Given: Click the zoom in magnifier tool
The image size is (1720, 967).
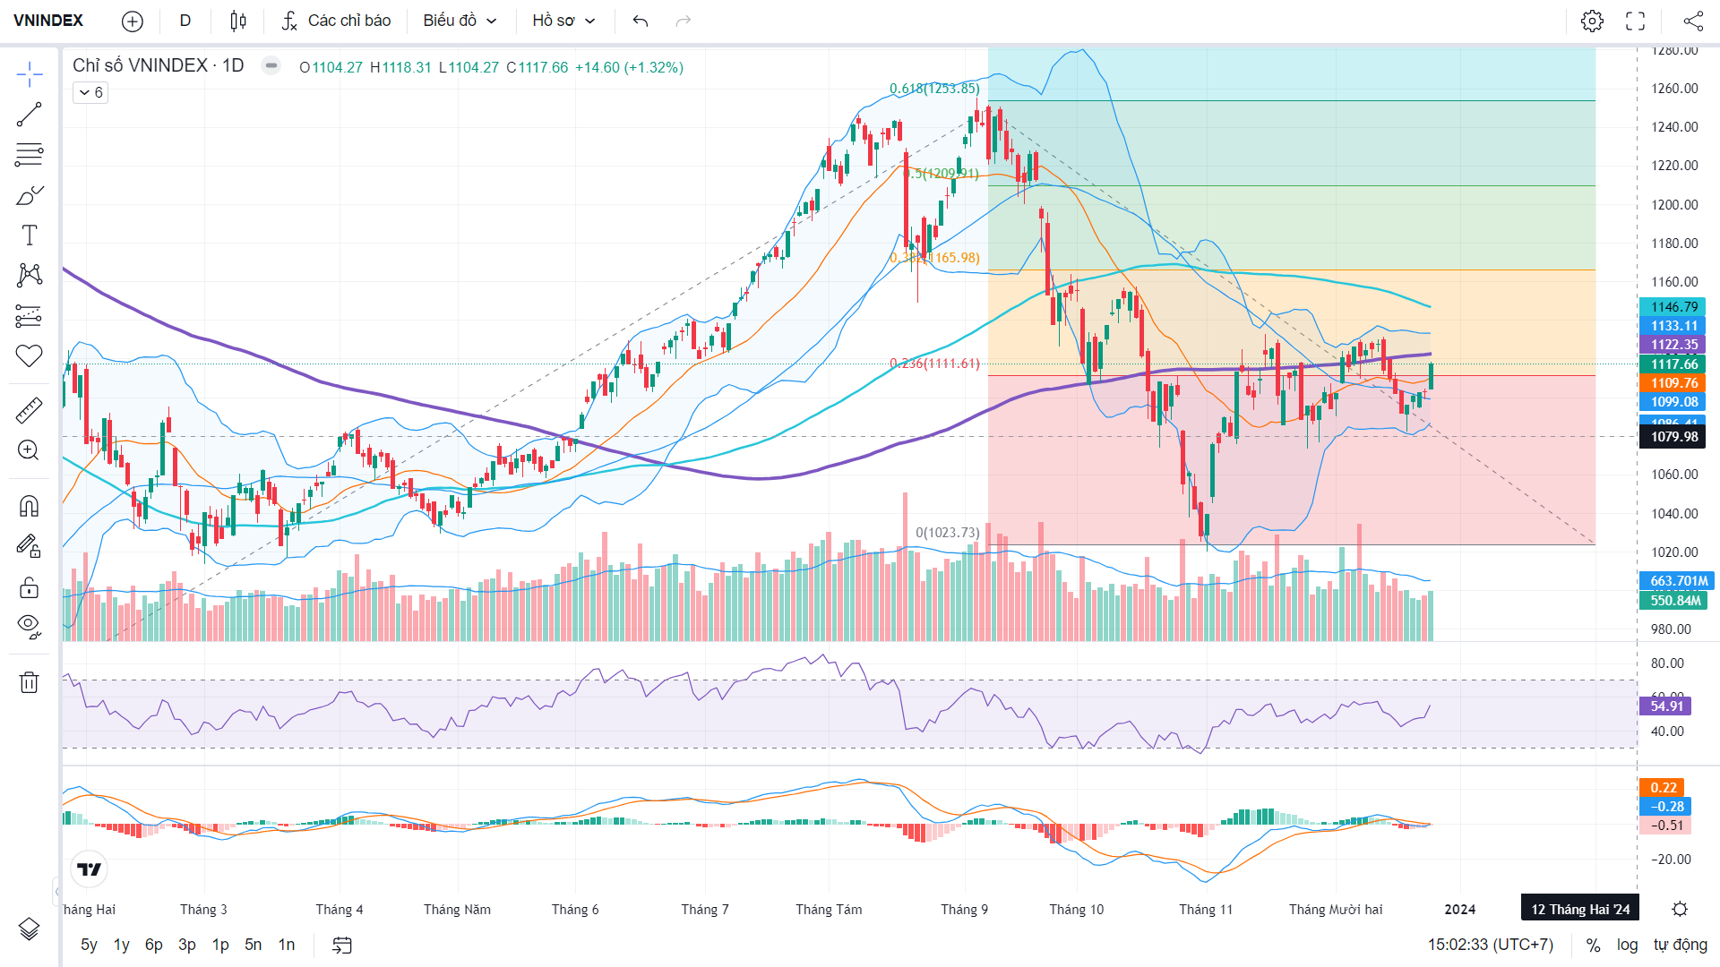Looking at the screenshot, I should (x=29, y=450).
